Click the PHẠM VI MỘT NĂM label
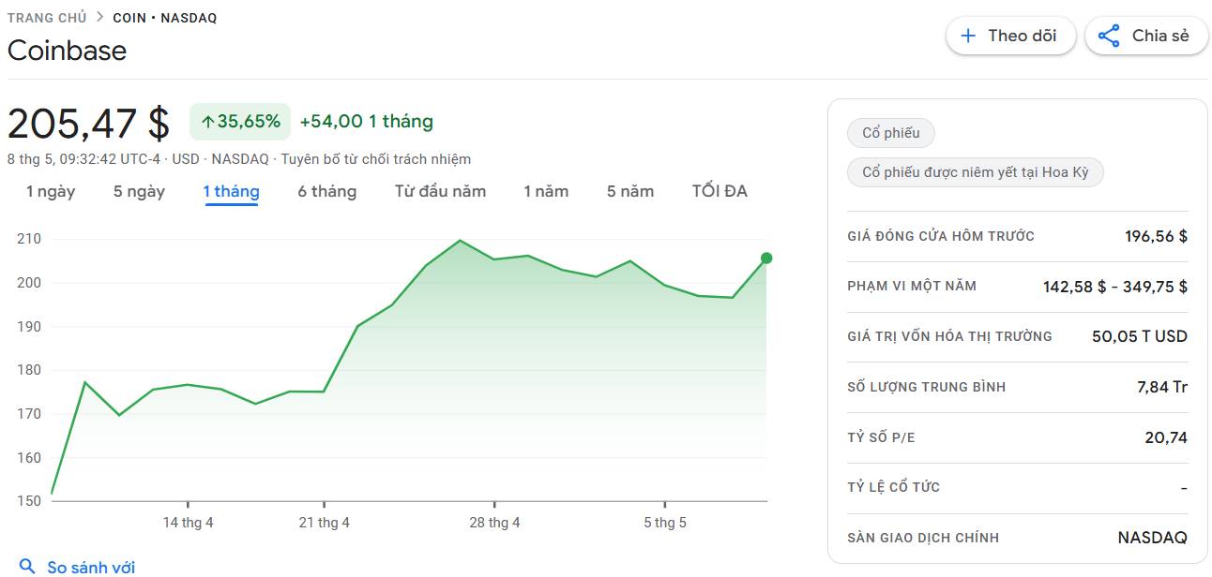 click(912, 286)
